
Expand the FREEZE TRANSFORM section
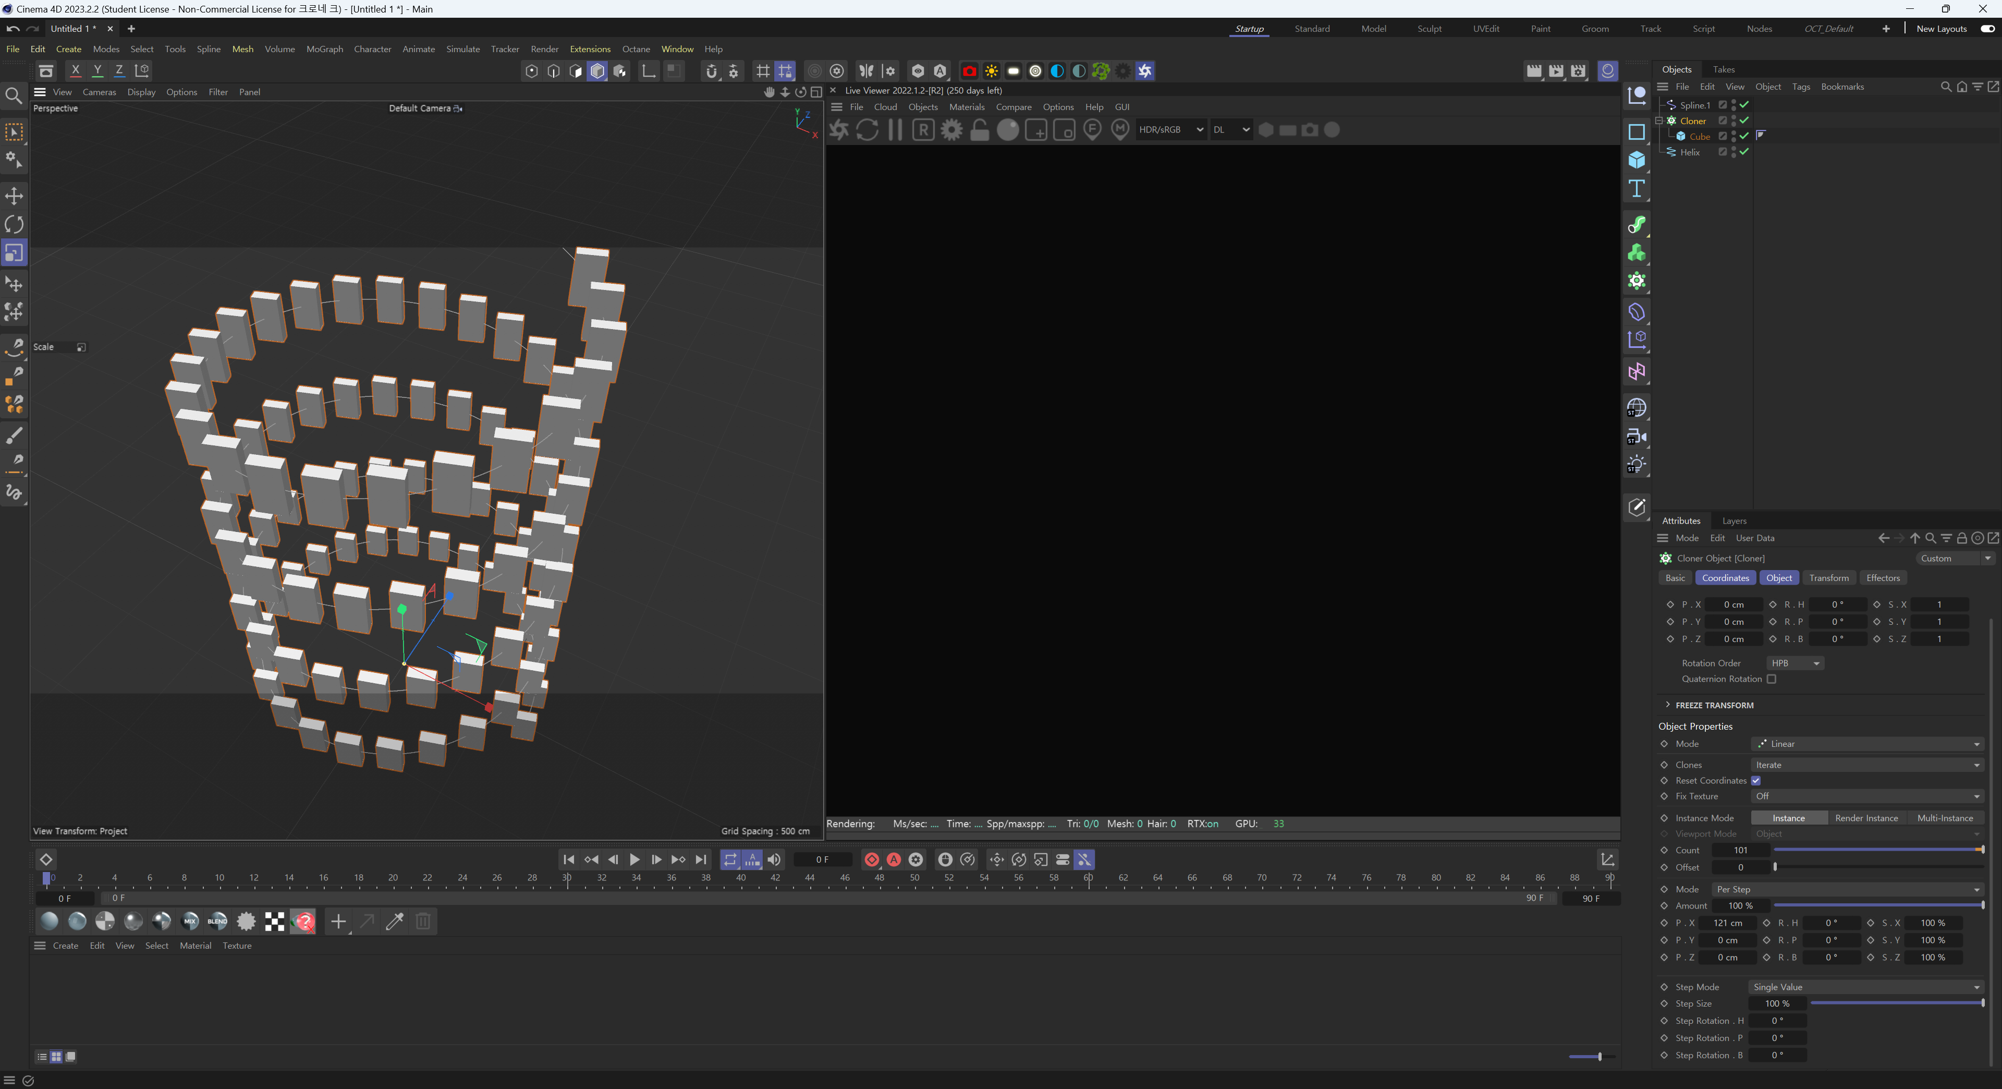point(1668,705)
